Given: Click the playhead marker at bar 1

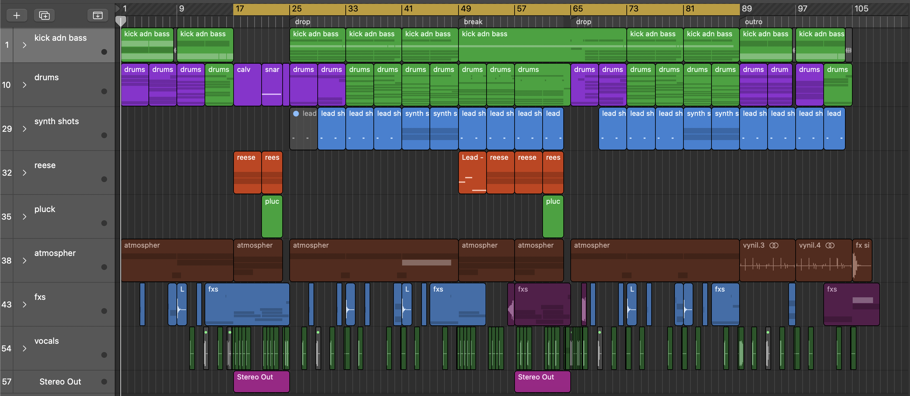Looking at the screenshot, I should point(121,21).
